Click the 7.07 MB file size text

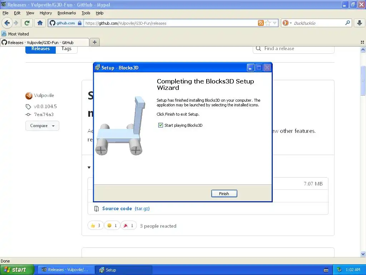(313, 184)
